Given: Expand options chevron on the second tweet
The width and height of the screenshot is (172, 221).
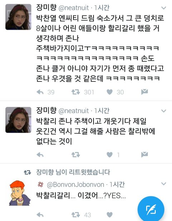Looking at the screenshot, I should click(x=163, y=111).
